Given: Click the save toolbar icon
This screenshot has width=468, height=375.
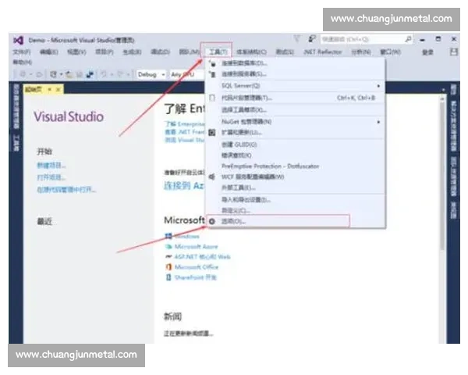Looking at the screenshot, I should point(80,74).
